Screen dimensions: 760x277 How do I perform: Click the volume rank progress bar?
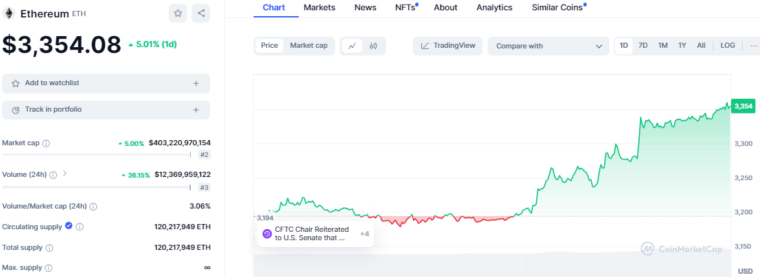tap(96, 187)
